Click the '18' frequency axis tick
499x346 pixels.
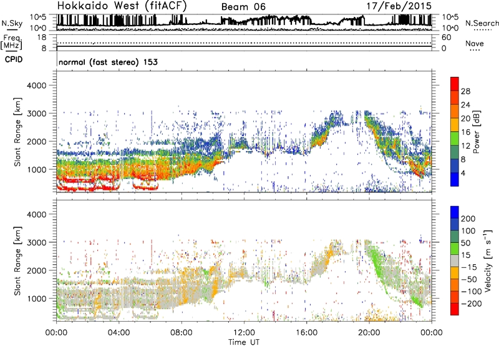pos(42,37)
